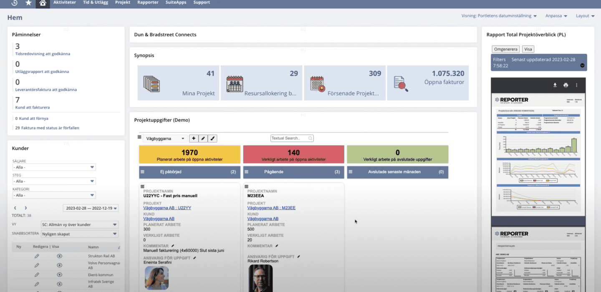Viewport: 601px width, 292px height.
Task: Edit the Ekerö kommun customer
Action: tap(37, 275)
